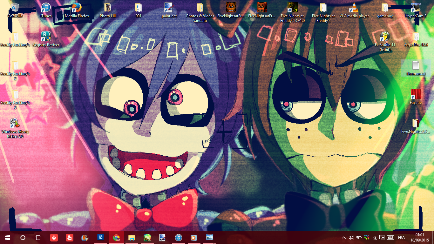Check battery status in the system tray

(x=359, y=238)
